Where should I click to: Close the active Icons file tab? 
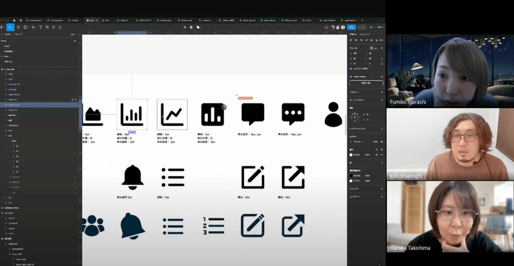click(x=96, y=21)
